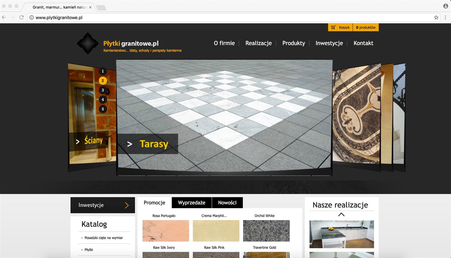451x258 pixels.
Task: Reload the page using refresh icon
Action: pos(21,17)
